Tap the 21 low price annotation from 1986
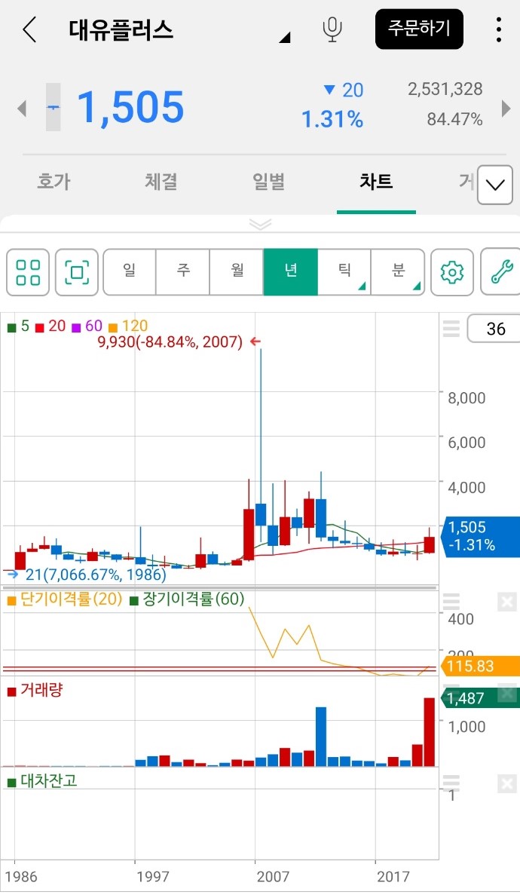The width and height of the screenshot is (520, 895). coord(96,575)
